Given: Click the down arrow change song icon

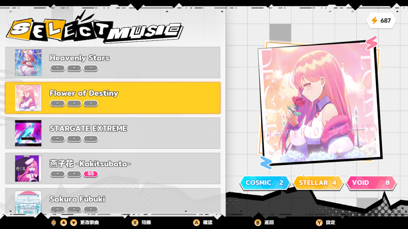Looking at the screenshot, I should pos(74,222).
